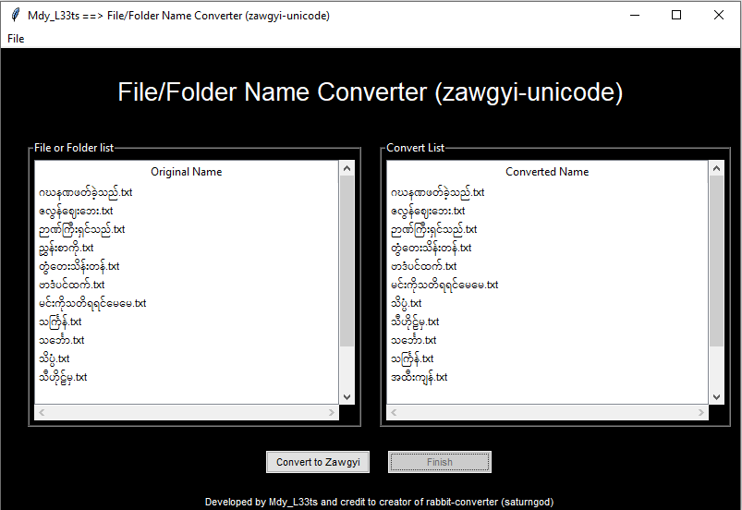The width and height of the screenshot is (742, 510).
Task: Minimize the File/Folder Name Converter window
Action: click(635, 15)
